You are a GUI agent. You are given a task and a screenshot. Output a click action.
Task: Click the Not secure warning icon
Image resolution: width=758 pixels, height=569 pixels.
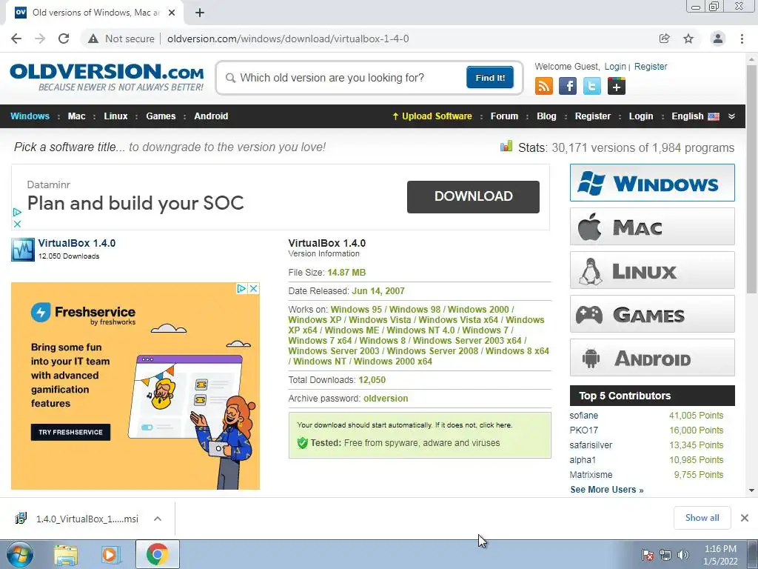pyautogui.click(x=93, y=39)
